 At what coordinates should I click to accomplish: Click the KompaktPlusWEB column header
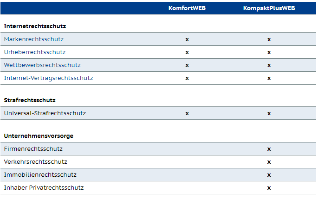pos(269,8)
